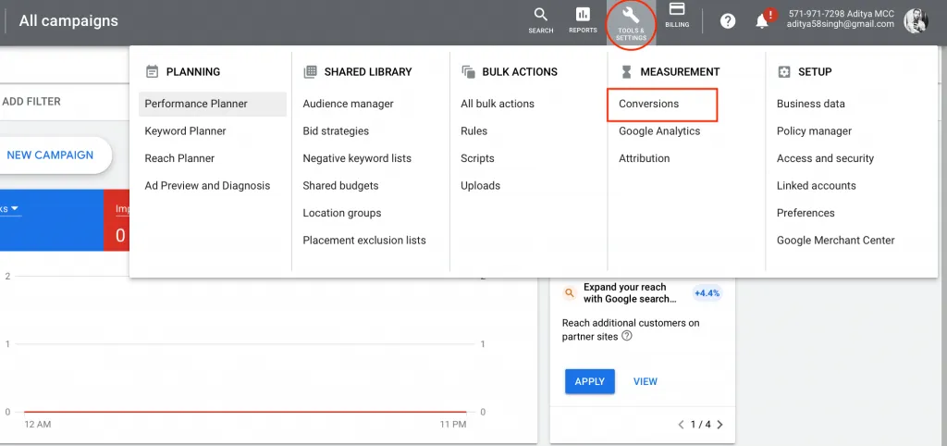Open Policy manager
Screen dimensions: 947x446
[814, 131]
